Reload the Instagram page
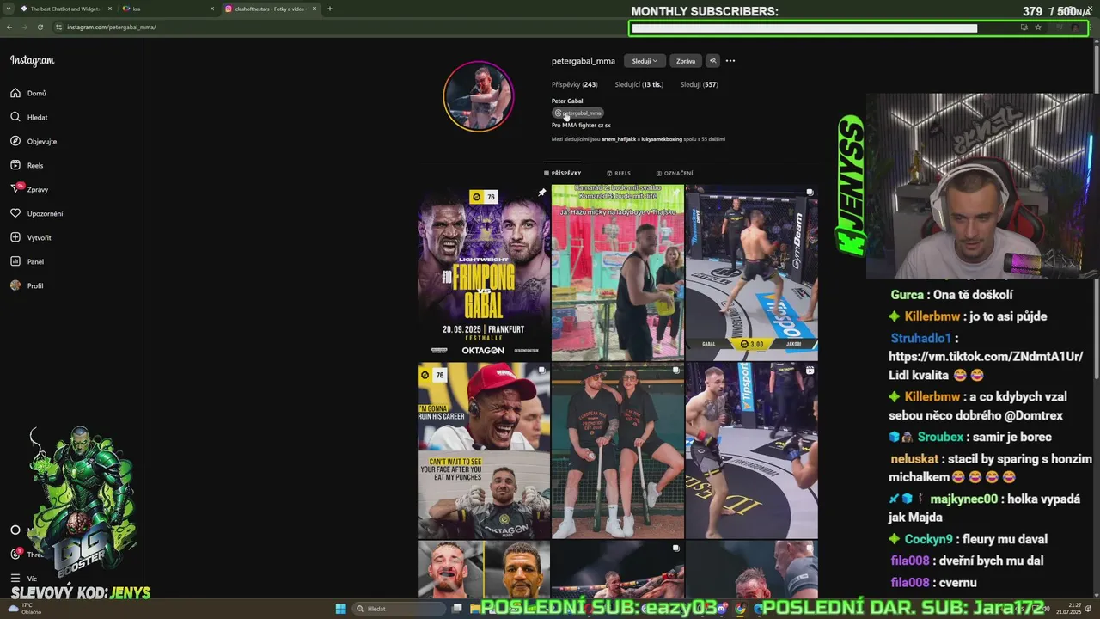This screenshot has width=1100, height=619. 40,27
